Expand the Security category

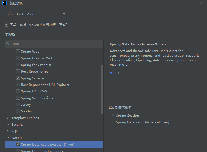[8, 125]
